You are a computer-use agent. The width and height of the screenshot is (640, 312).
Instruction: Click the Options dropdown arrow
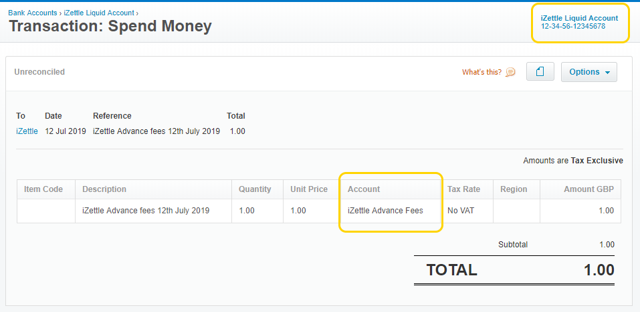pos(607,73)
